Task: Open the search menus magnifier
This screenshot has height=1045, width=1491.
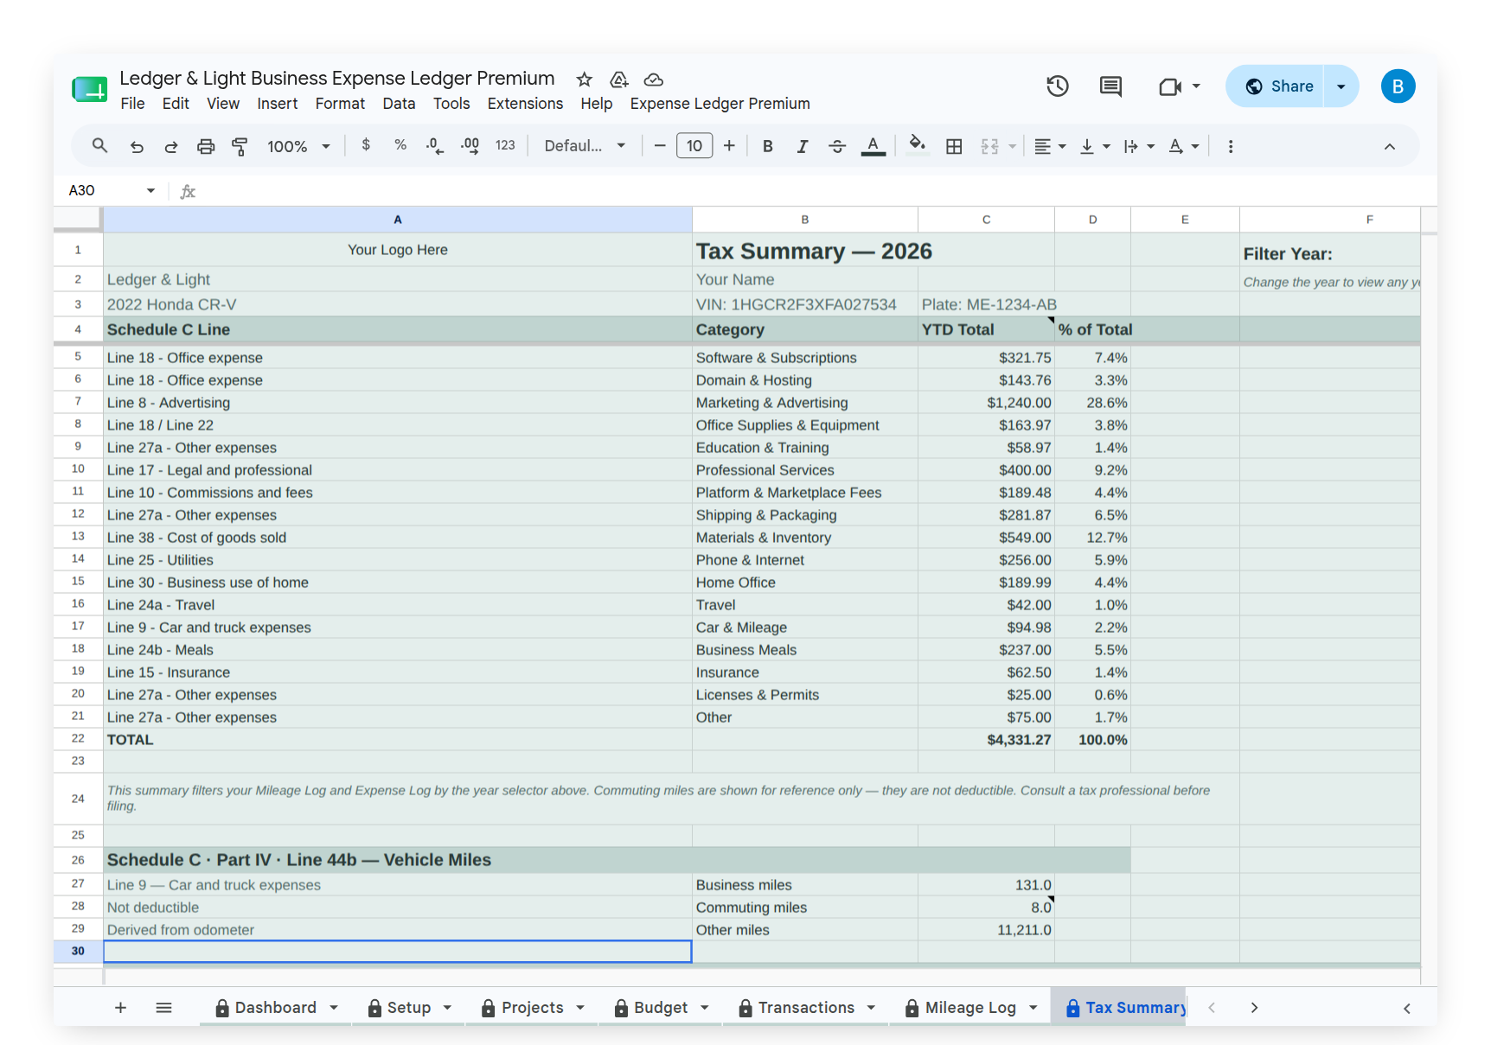Action: pyautogui.click(x=100, y=145)
